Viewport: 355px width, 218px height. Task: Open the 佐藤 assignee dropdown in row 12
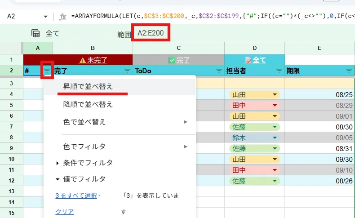click(x=275, y=181)
